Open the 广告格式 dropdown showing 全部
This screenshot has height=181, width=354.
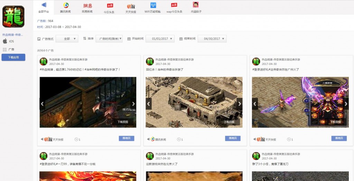pyautogui.click(x=67, y=39)
